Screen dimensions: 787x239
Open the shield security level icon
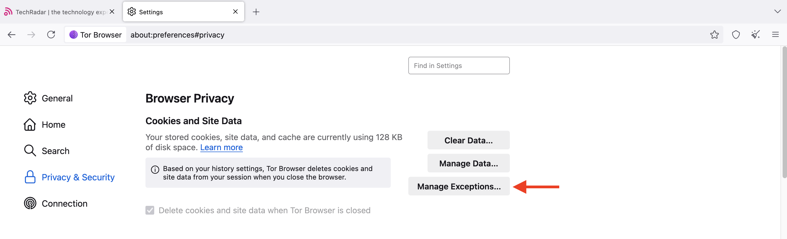[x=736, y=35]
